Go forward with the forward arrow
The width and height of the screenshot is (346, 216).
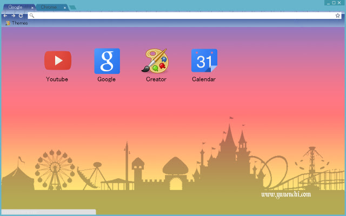click(13, 16)
